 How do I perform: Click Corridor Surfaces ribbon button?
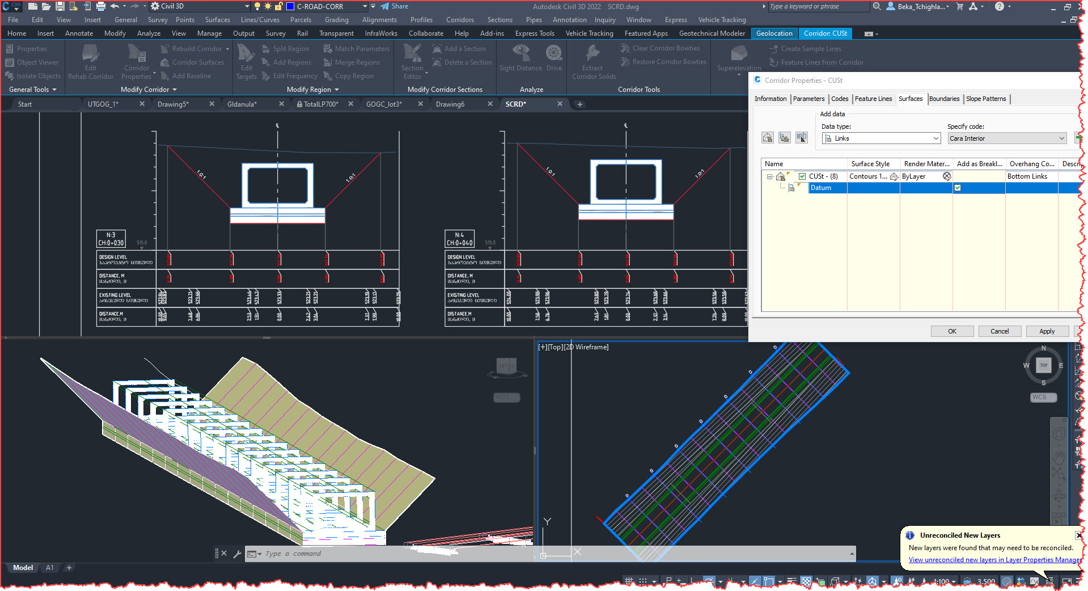(x=192, y=62)
